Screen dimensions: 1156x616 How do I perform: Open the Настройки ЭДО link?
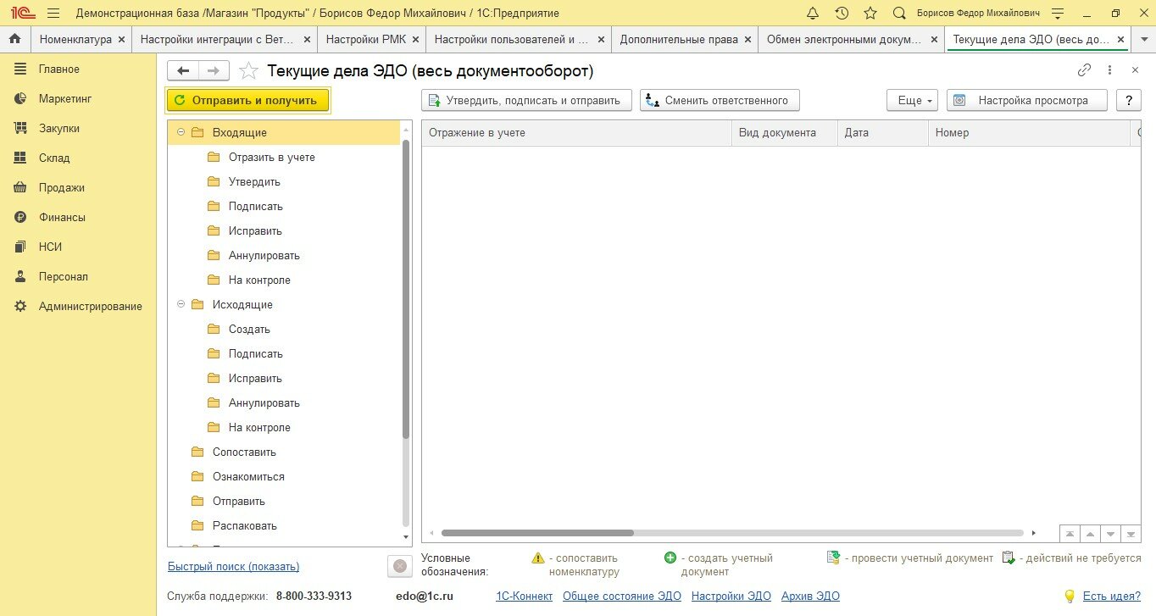(731, 596)
